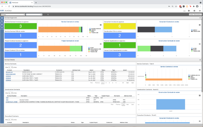Open Consultant Contracts Show entries dropdown
The image size is (203, 127).
pos(11,120)
